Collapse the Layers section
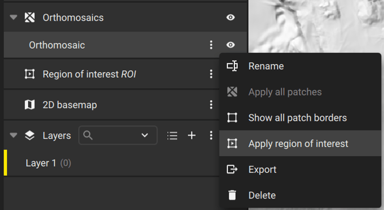 (14, 135)
